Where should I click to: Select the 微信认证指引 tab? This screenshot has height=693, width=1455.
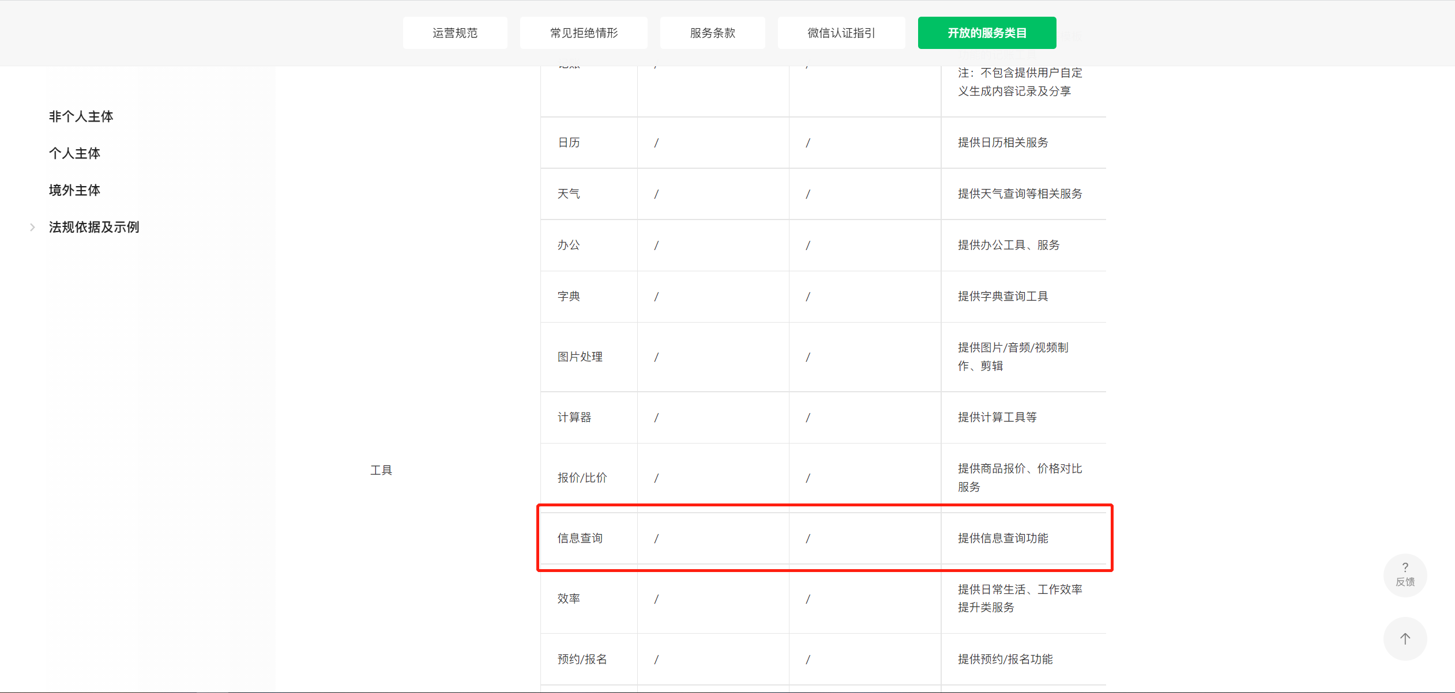pyautogui.click(x=841, y=33)
